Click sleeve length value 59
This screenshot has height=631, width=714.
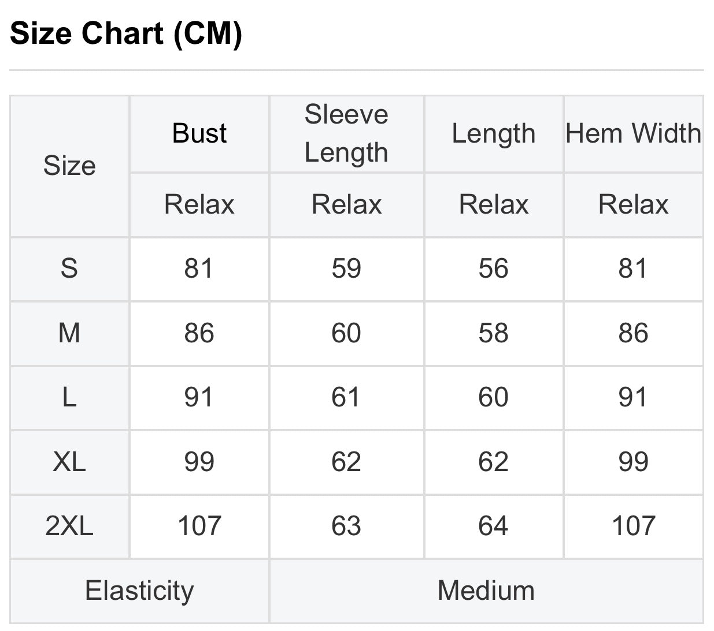coord(346,268)
